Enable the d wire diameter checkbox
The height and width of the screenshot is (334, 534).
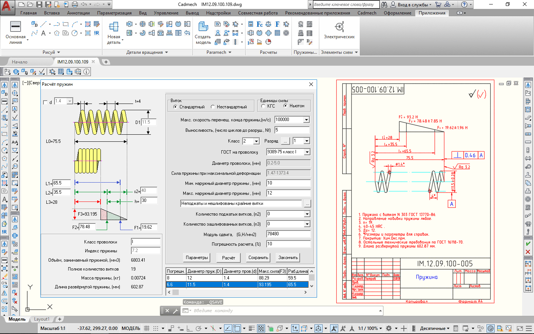tap(45, 102)
